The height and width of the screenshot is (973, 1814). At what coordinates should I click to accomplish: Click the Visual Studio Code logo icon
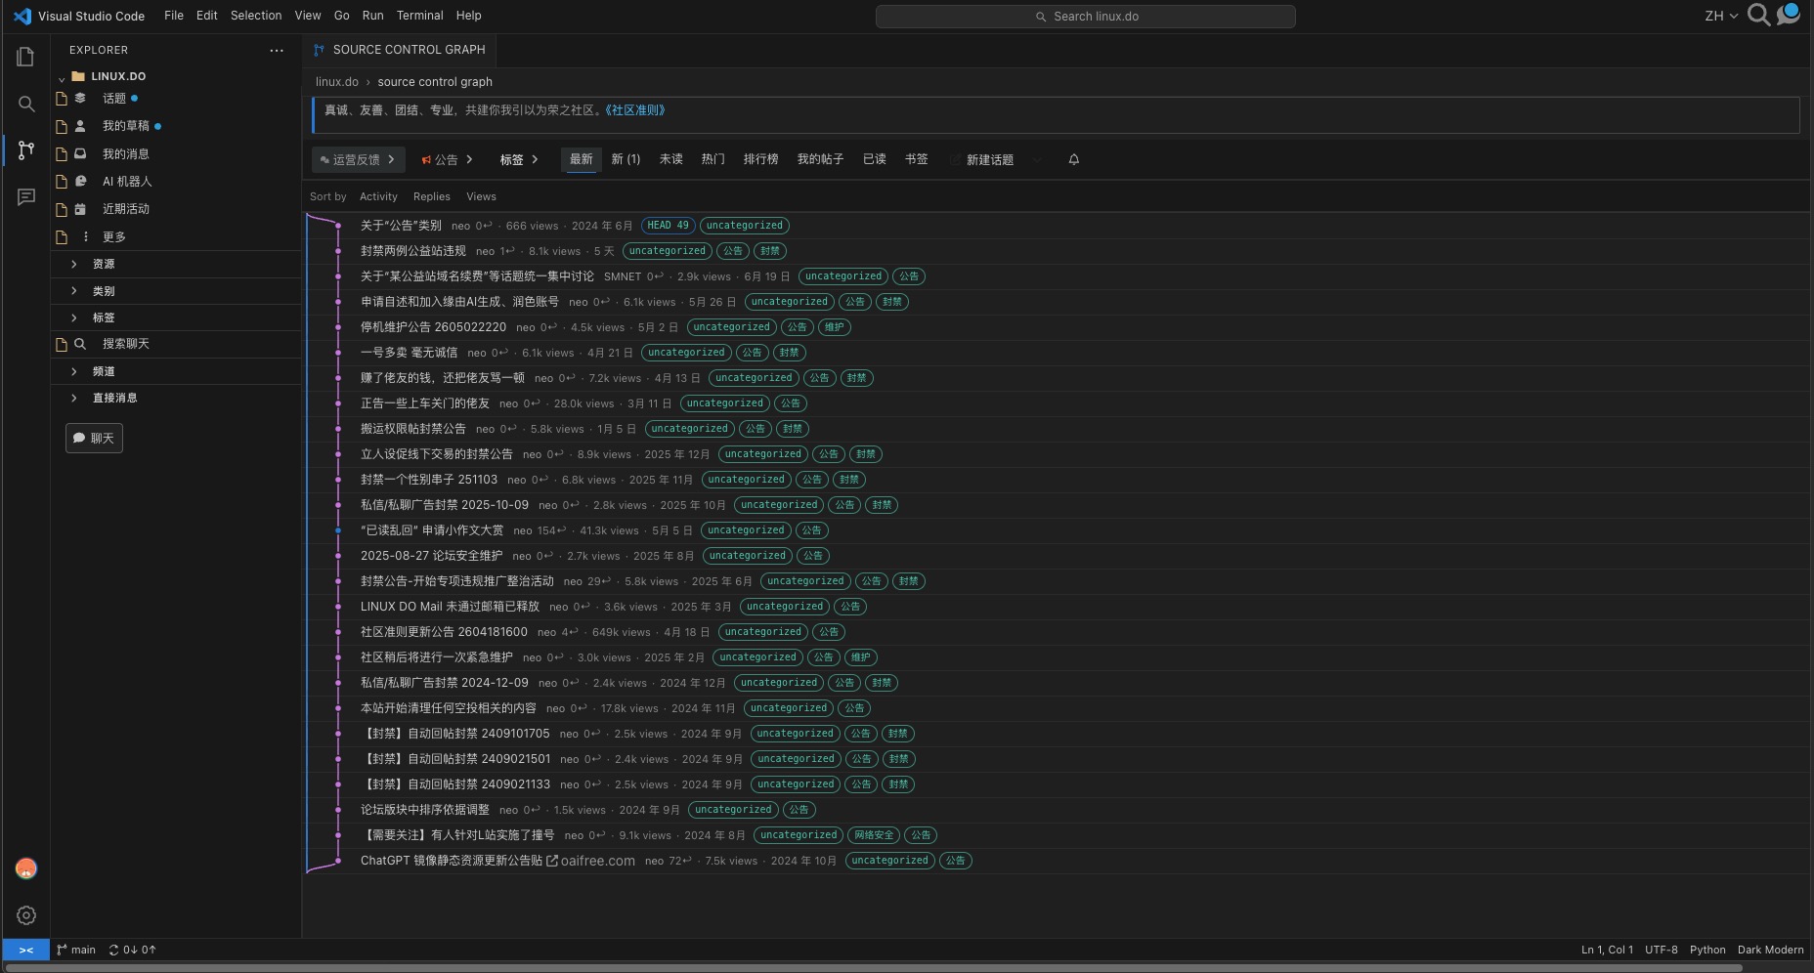(22, 16)
